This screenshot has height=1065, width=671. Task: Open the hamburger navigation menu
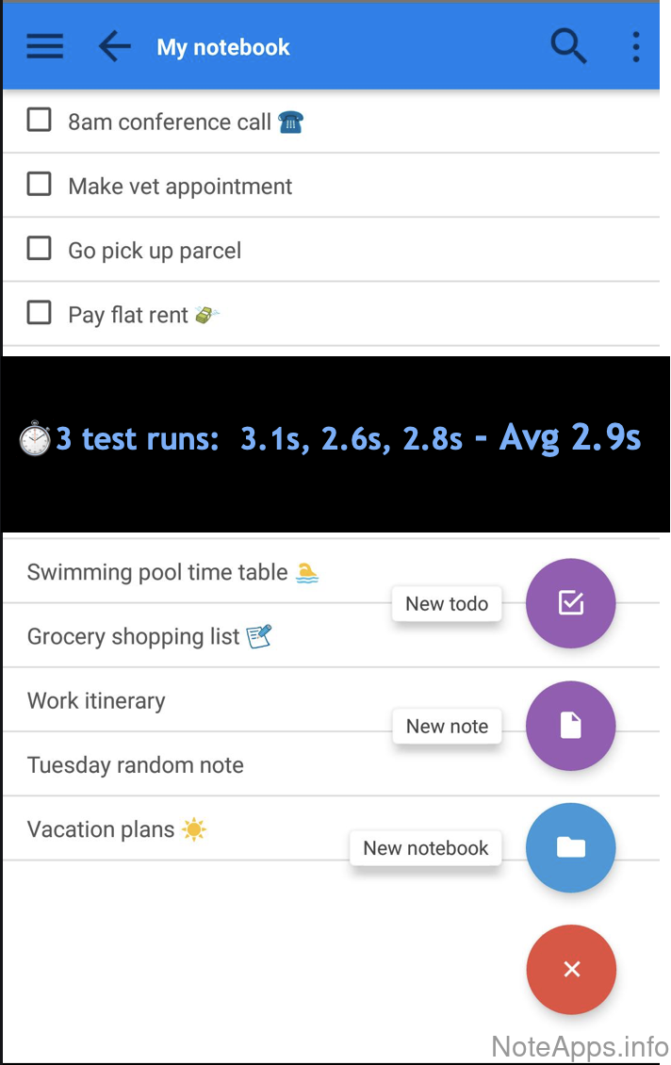pyautogui.click(x=44, y=46)
